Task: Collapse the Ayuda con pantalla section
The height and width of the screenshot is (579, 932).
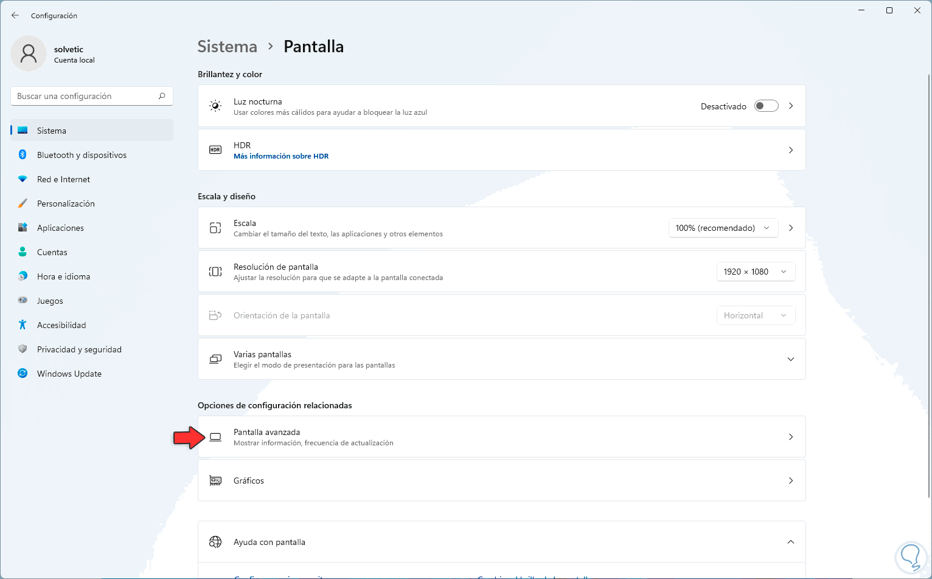Action: [x=790, y=542]
